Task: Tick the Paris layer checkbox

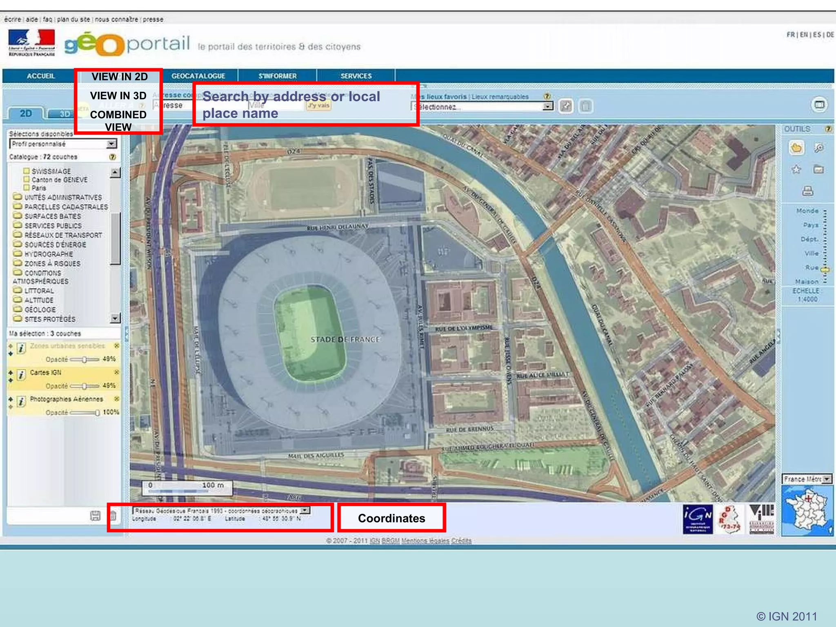Action: coord(27,187)
